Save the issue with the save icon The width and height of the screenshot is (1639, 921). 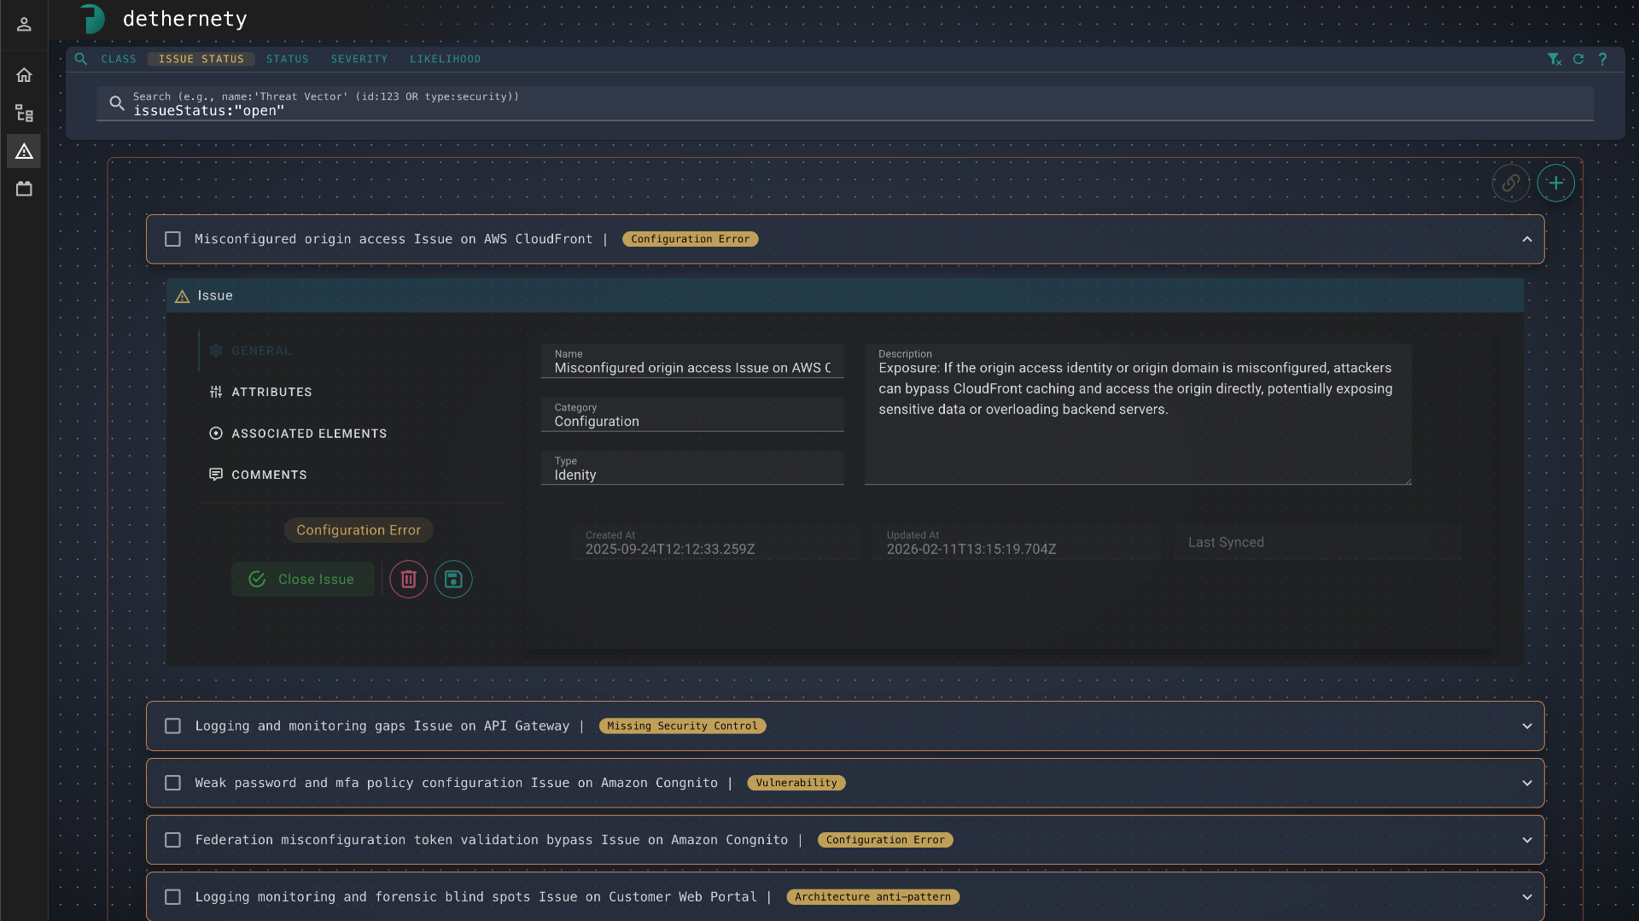pos(452,579)
